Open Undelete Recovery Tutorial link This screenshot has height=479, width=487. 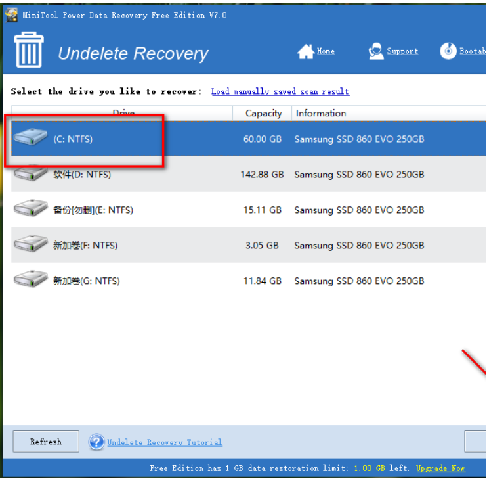coord(165,442)
